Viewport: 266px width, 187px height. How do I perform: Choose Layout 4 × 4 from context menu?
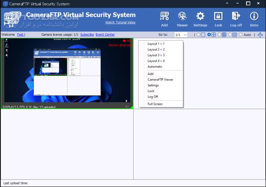coord(156,61)
